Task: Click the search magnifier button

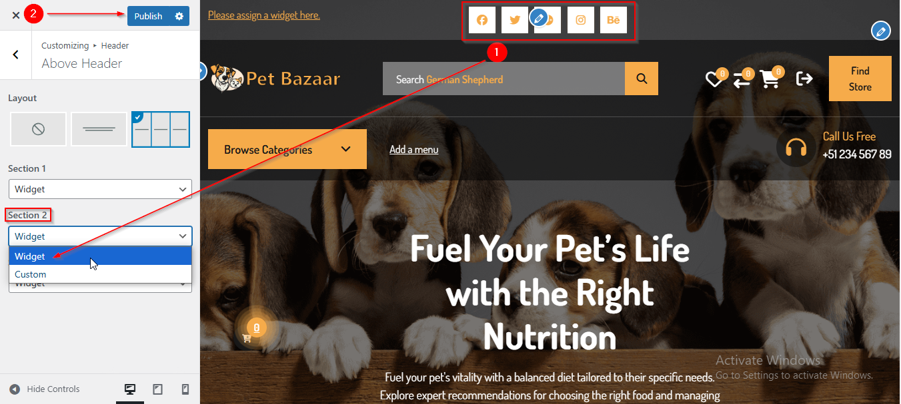Action: (x=642, y=79)
